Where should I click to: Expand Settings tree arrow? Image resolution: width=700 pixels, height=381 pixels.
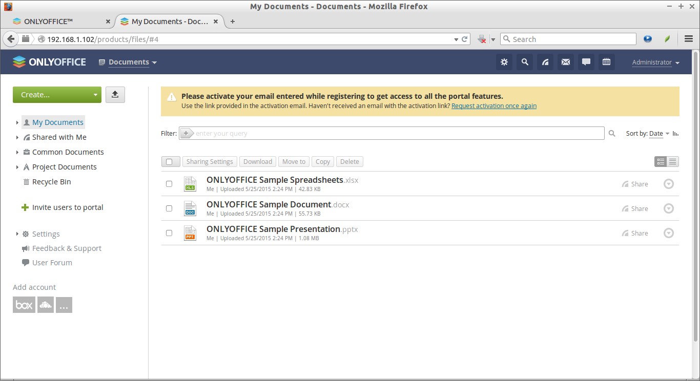tap(17, 234)
